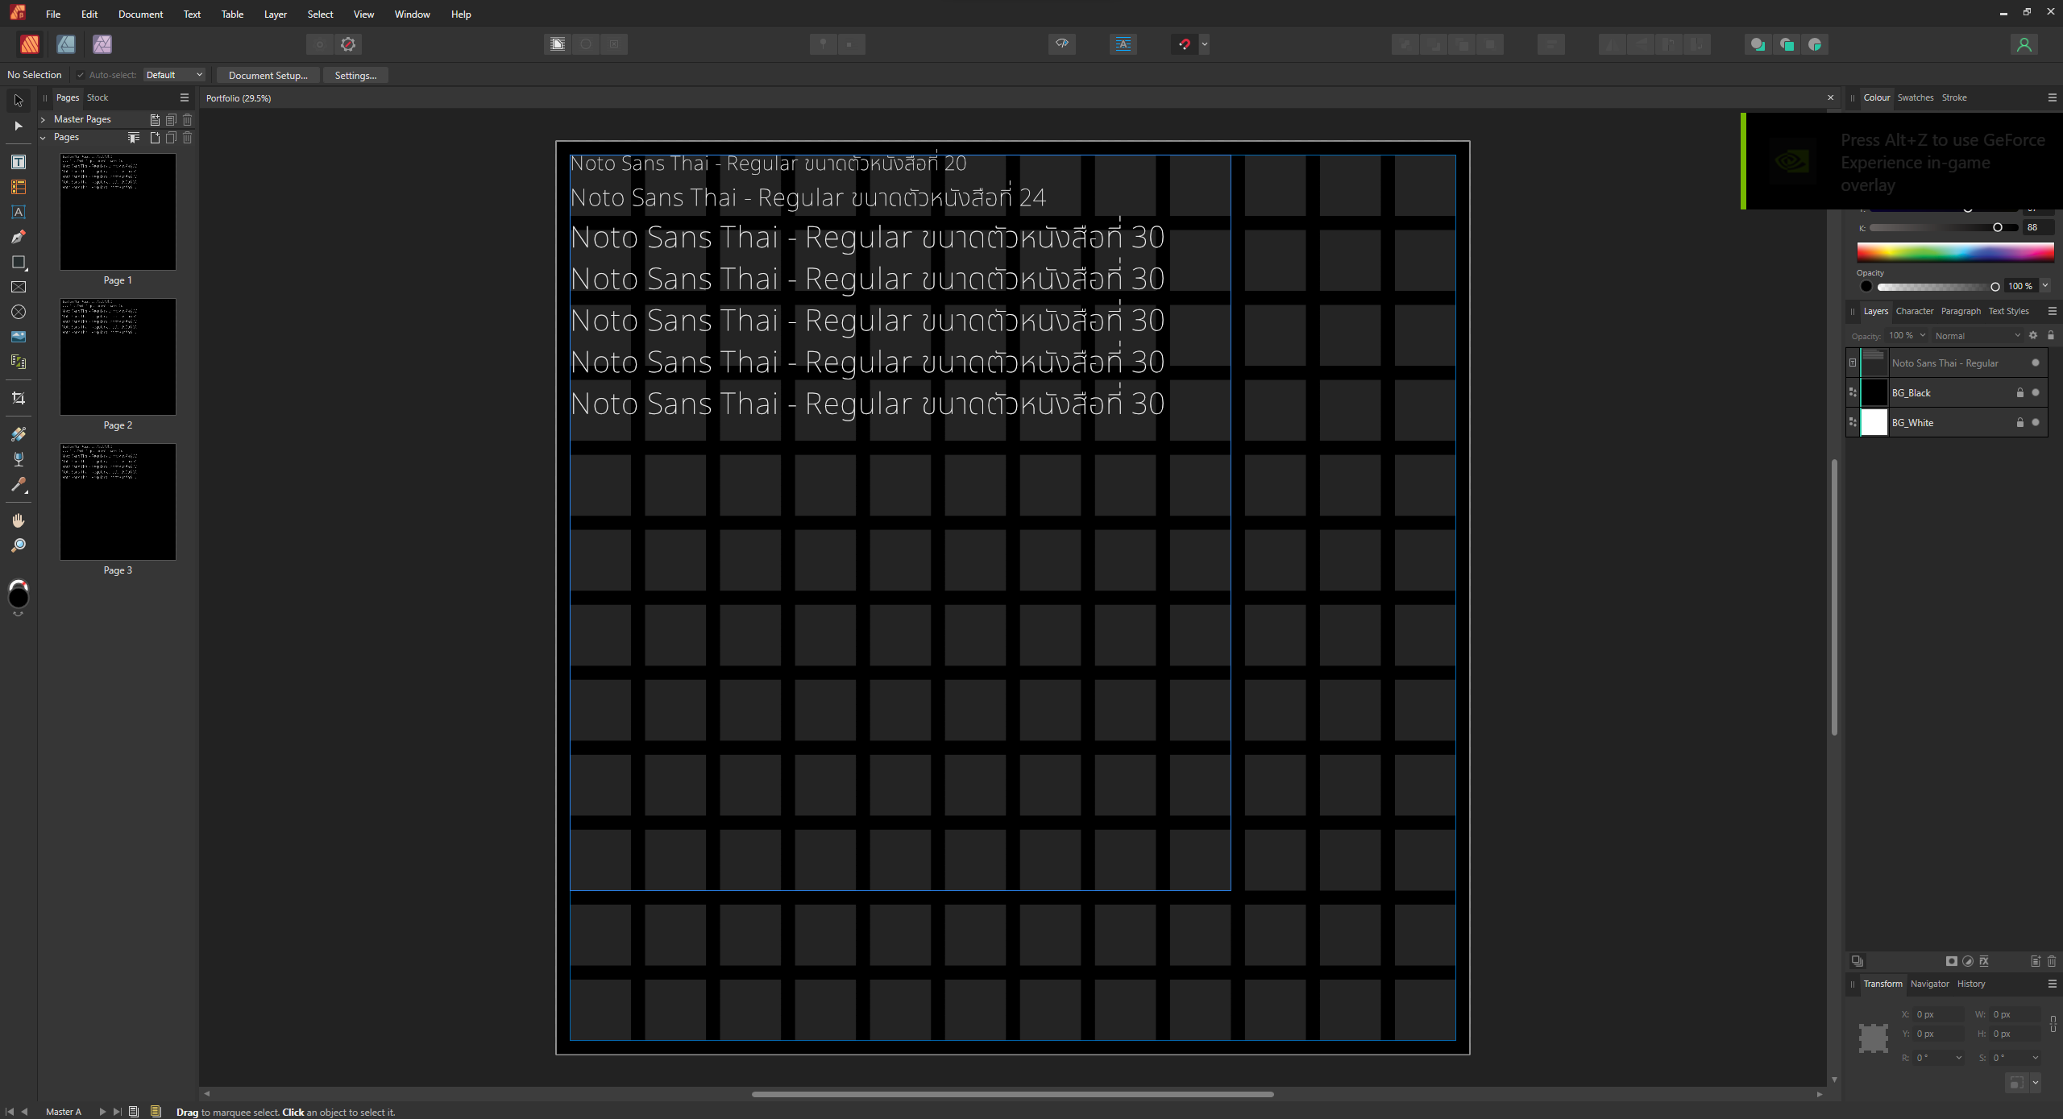Select the Table tool
2063x1119 pixels.
[x=19, y=187]
